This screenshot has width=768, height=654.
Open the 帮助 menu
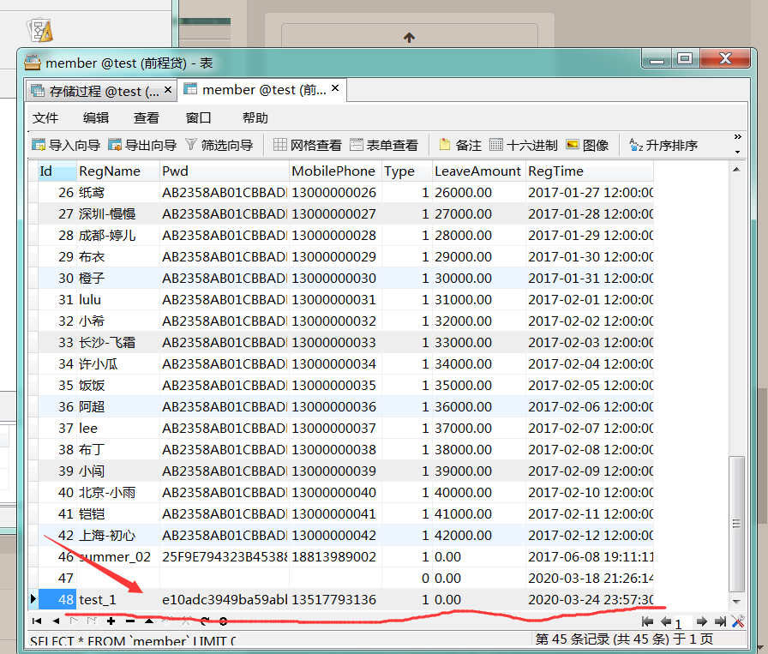click(x=255, y=117)
